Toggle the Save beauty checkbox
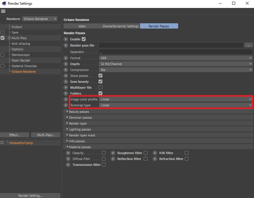 click(x=100, y=82)
